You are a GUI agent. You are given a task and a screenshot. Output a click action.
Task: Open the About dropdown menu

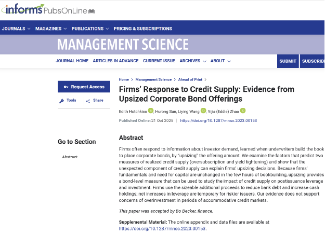(220, 61)
